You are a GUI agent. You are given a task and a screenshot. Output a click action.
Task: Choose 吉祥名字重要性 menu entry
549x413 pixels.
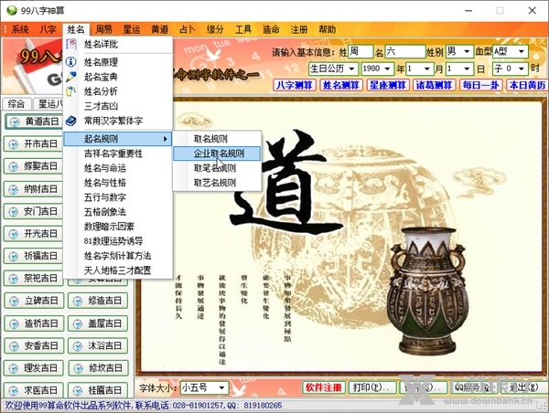[118, 154]
